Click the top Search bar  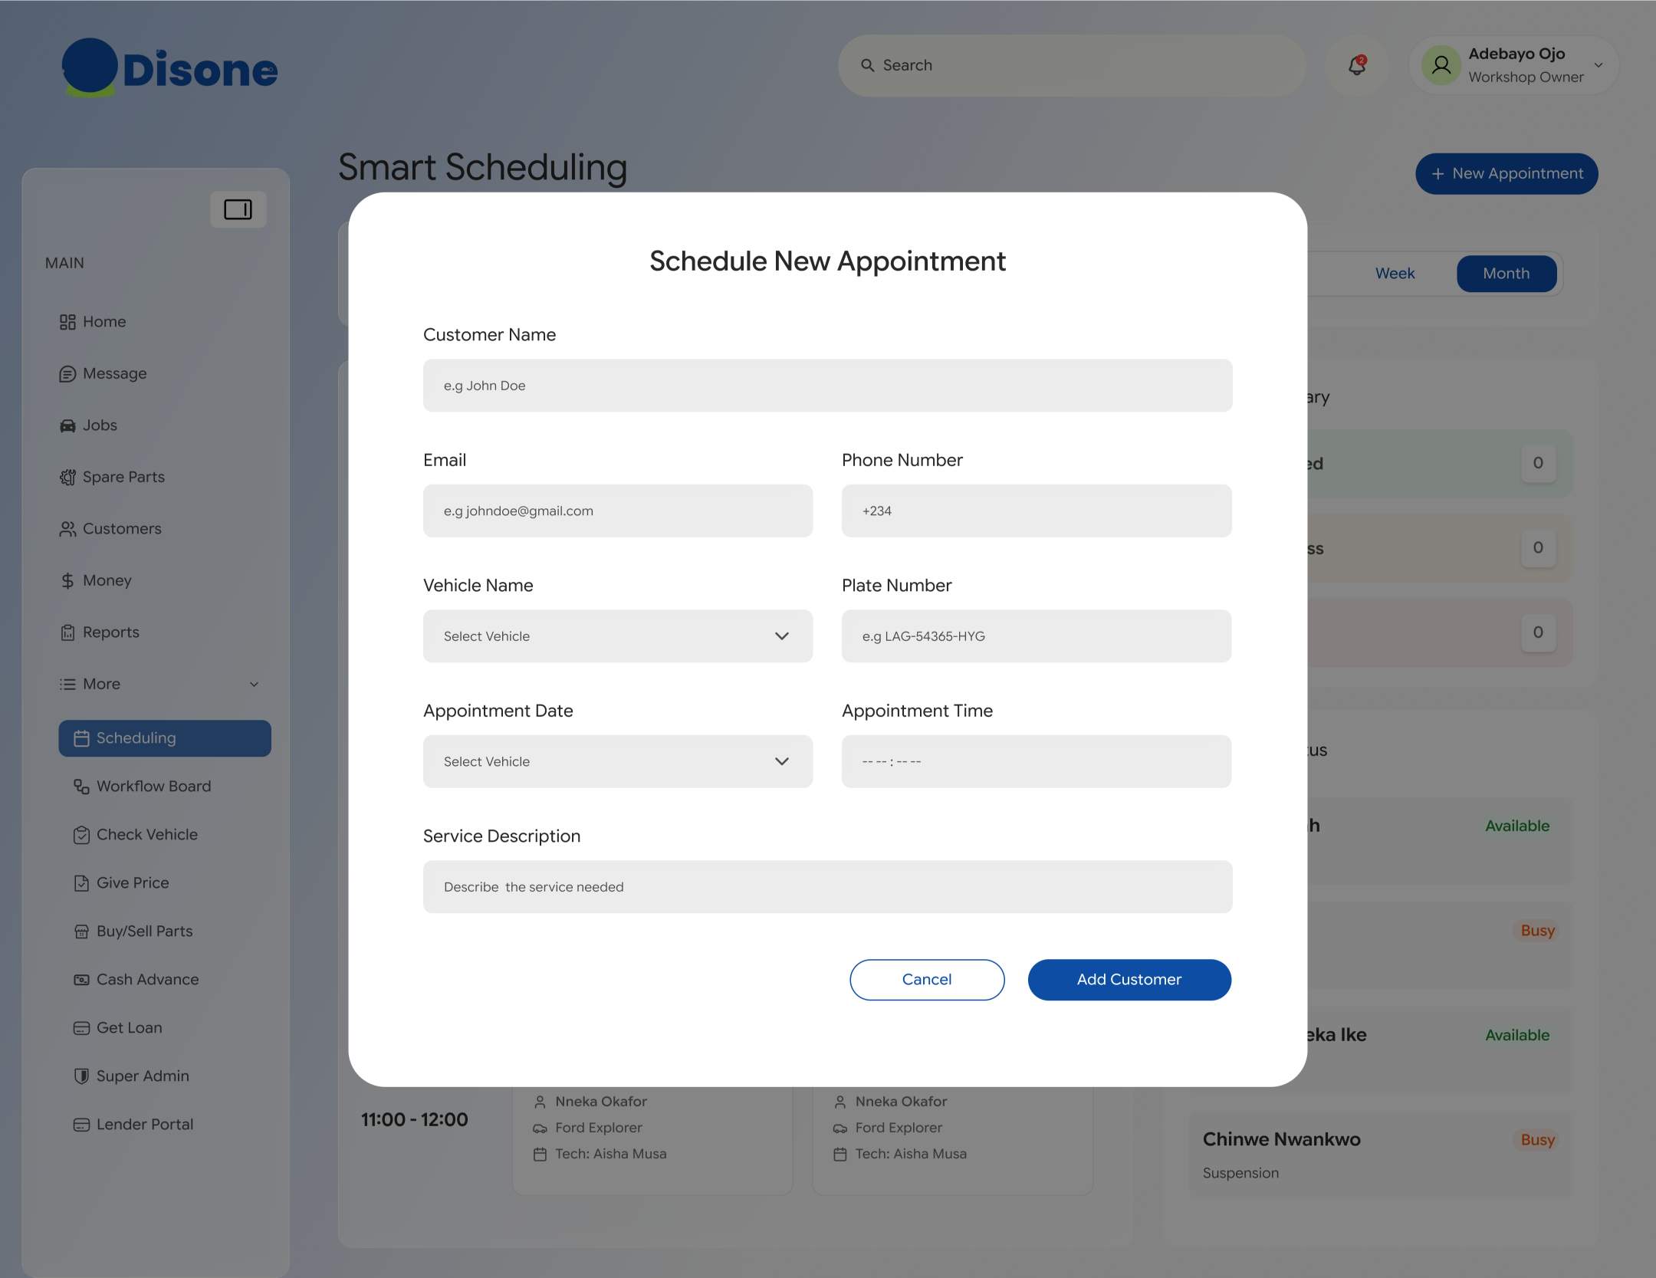click(1072, 65)
